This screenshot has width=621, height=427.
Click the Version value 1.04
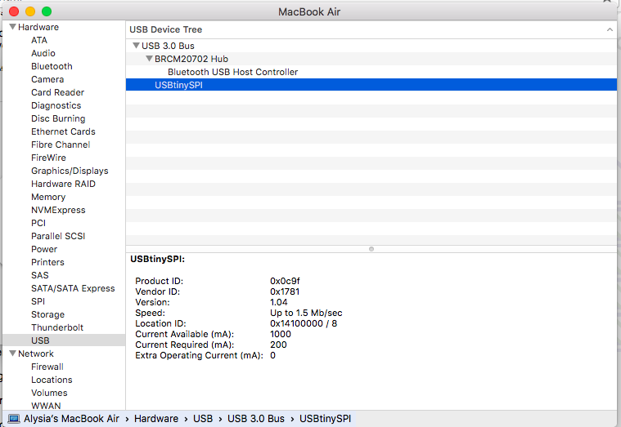tap(279, 302)
